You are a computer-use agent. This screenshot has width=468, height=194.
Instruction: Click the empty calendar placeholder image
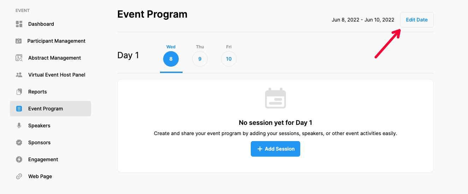coord(276,98)
